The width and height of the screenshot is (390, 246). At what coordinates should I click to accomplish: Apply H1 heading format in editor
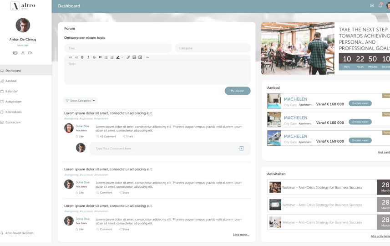(x=71, y=57)
